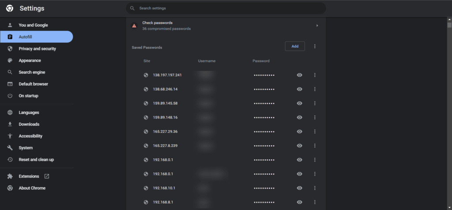This screenshot has width=452, height=210.
Task: Click the compromised passwords warning icon
Action: tap(134, 26)
